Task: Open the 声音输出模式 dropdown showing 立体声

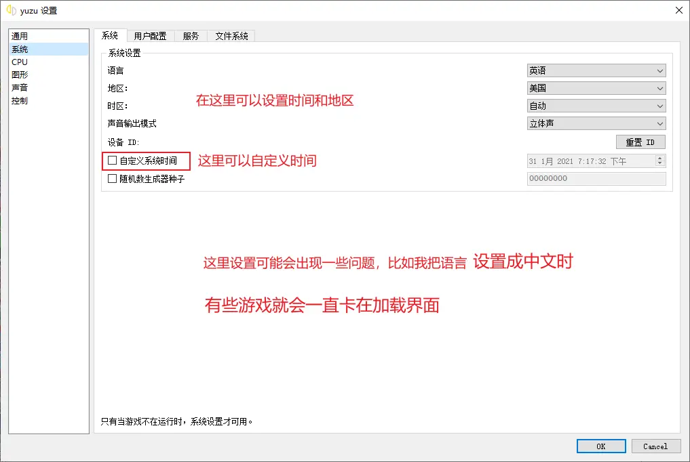Action: (x=595, y=123)
